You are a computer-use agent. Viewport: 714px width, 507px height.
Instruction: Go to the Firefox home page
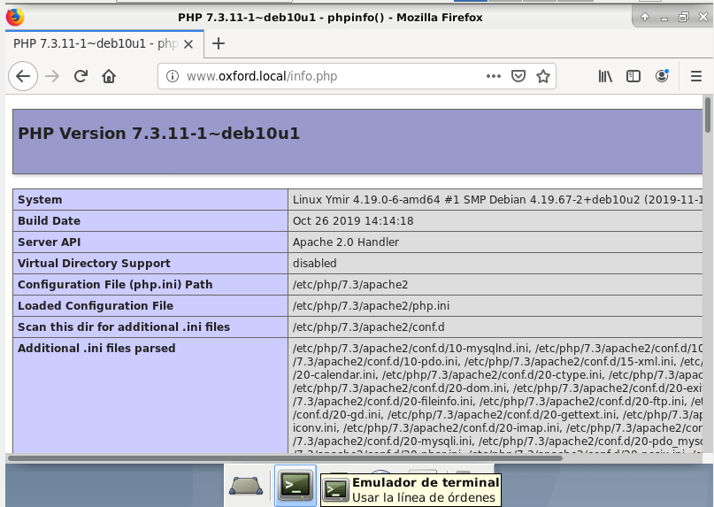click(x=109, y=76)
